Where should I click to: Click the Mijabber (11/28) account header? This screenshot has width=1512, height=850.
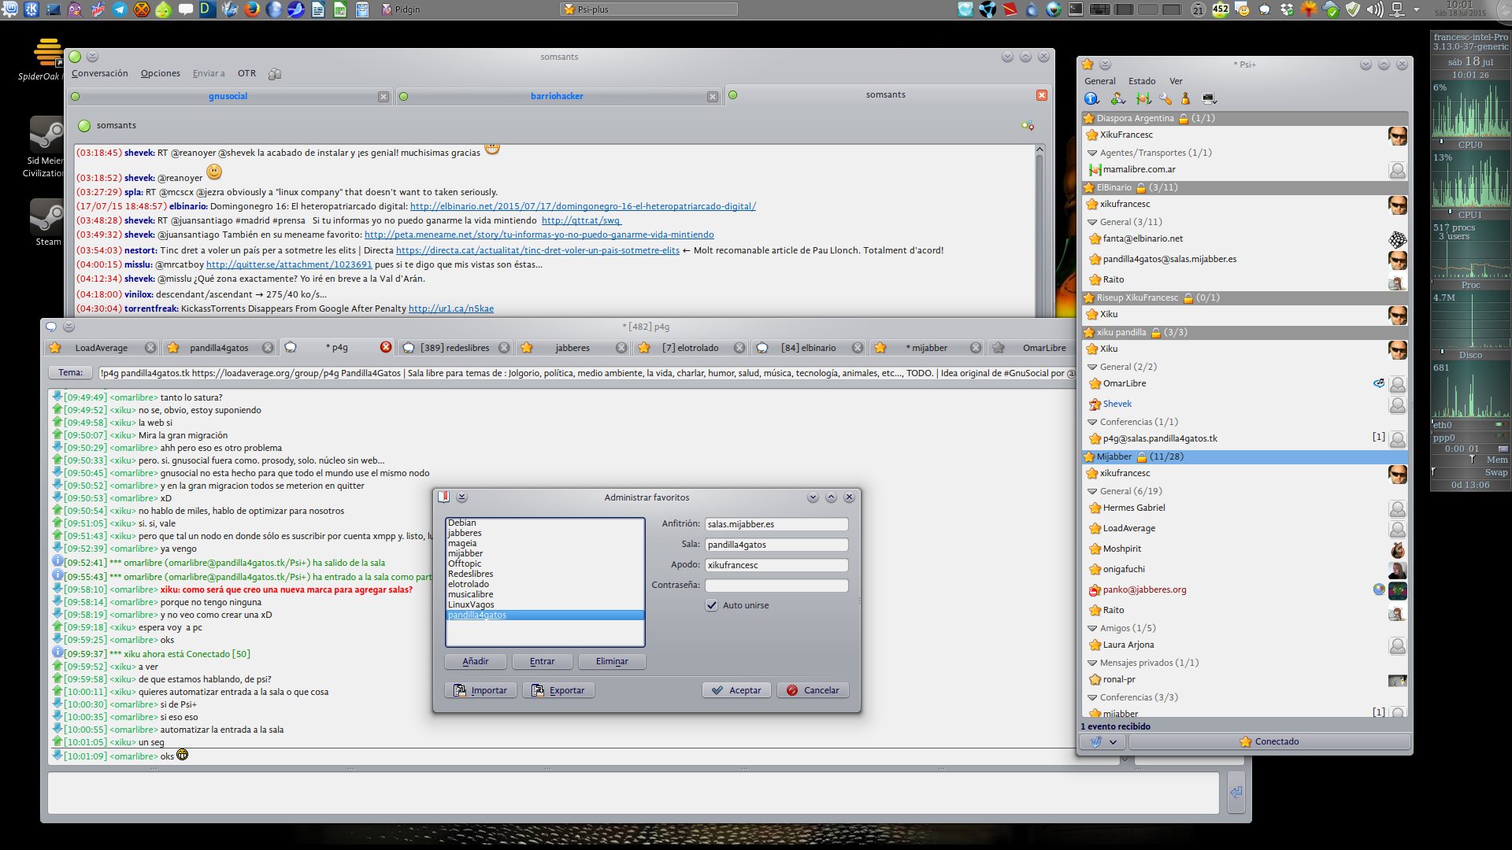1244,456
